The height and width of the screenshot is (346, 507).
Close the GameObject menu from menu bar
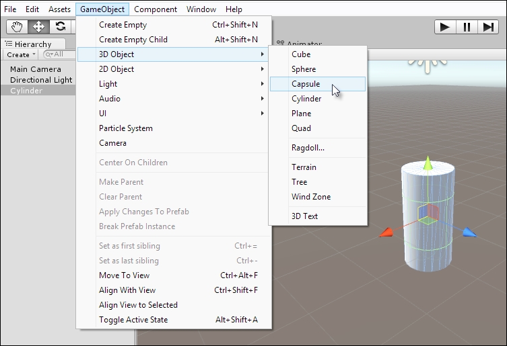pyautogui.click(x=102, y=9)
